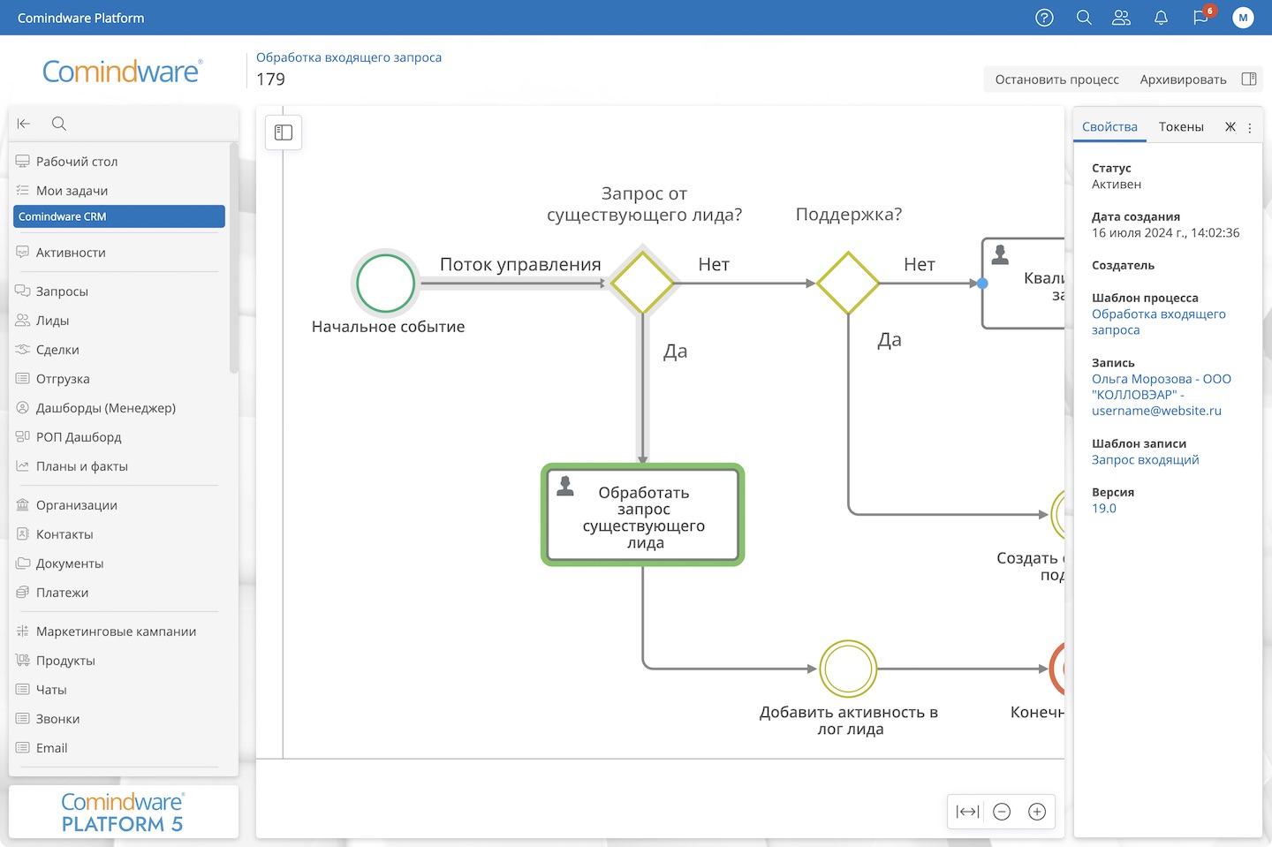The width and height of the screenshot is (1272, 847).
Task: Zoom out of the process diagram
Action: click(1002, 812)
